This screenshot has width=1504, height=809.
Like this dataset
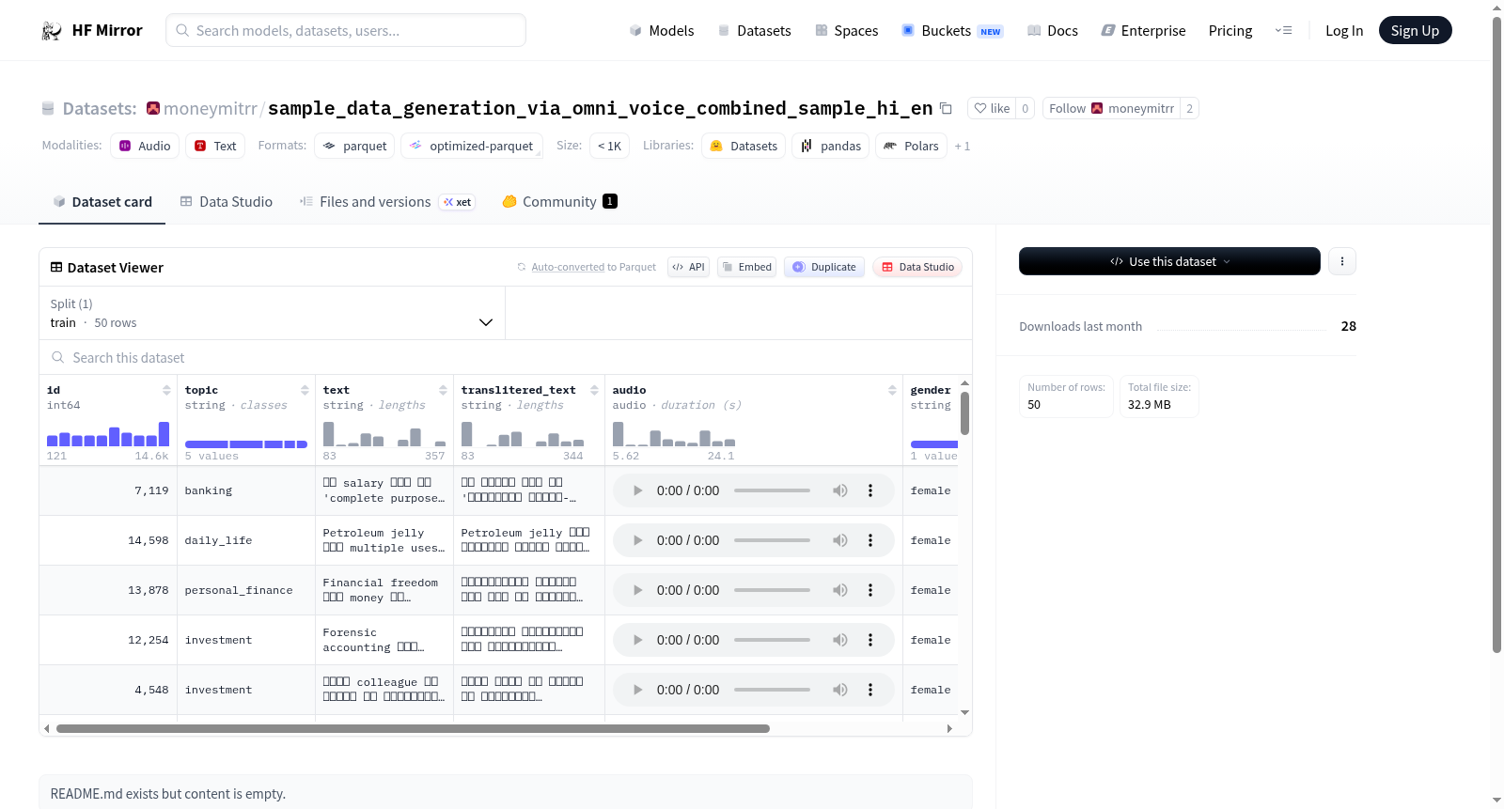pos(992,109)
